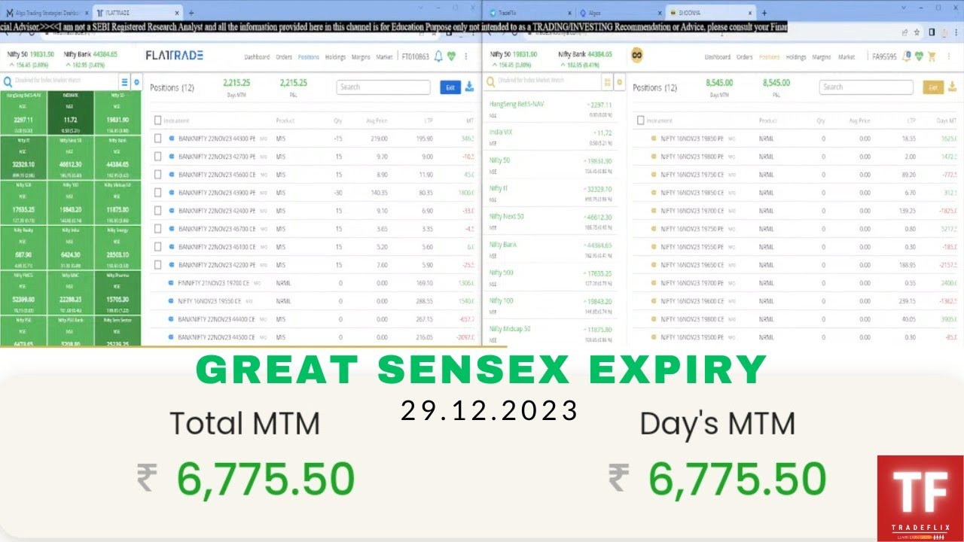Select INDIAVIX green tile in Flattrade watchlist

(70, 113)
